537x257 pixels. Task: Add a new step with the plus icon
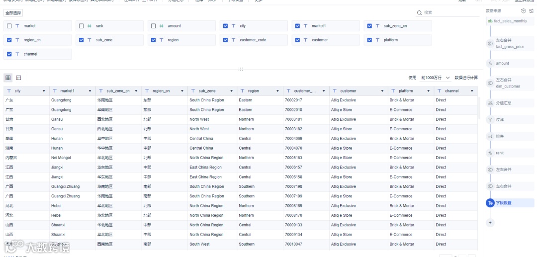490,222
